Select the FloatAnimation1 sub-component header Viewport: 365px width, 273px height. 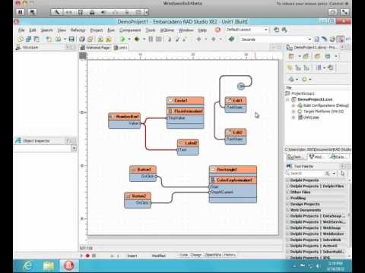click(186, 111)
